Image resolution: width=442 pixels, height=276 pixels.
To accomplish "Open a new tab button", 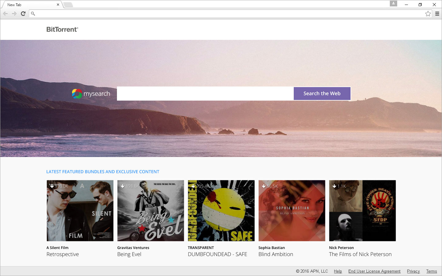I will pos(68,5).
